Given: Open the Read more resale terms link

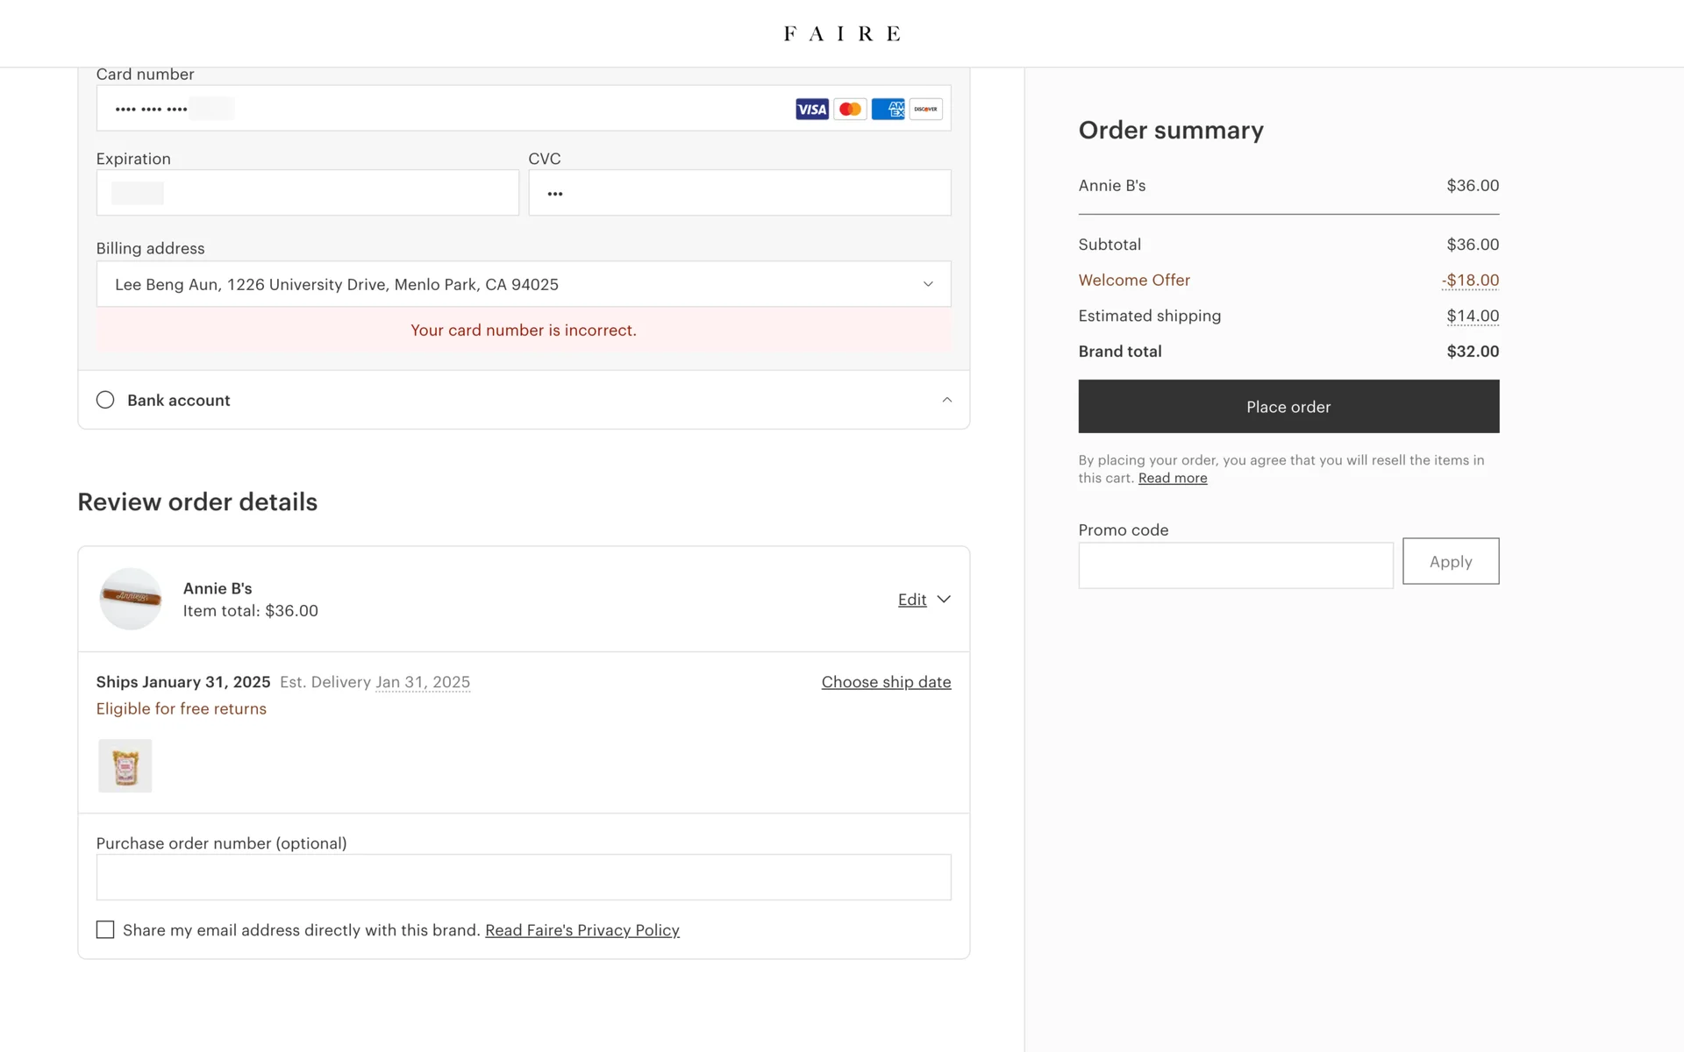Looking at the screenshot, I should [1172, 479].
